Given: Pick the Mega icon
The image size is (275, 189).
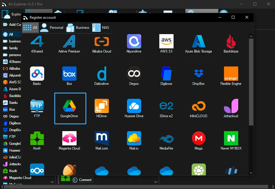Looking at the screenshot, I should [x=198, y=138].
